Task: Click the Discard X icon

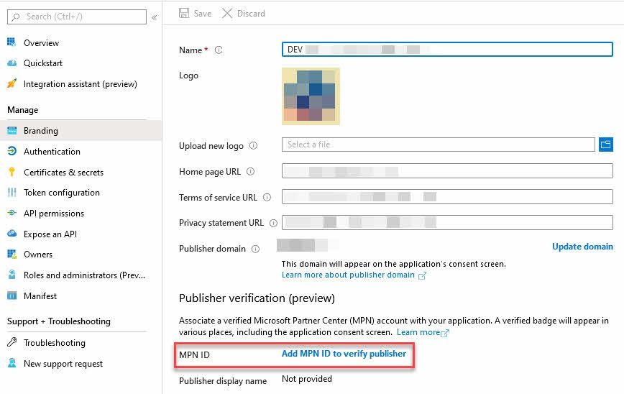Action: [x=227, y=13]
